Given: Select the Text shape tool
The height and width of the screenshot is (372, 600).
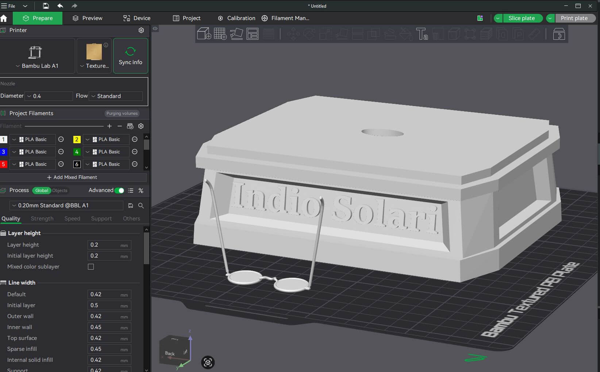Looking at the screenshot, I should [x=422, y=34].
